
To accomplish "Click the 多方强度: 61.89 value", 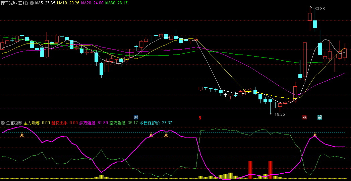I will [x=94, y=123].
